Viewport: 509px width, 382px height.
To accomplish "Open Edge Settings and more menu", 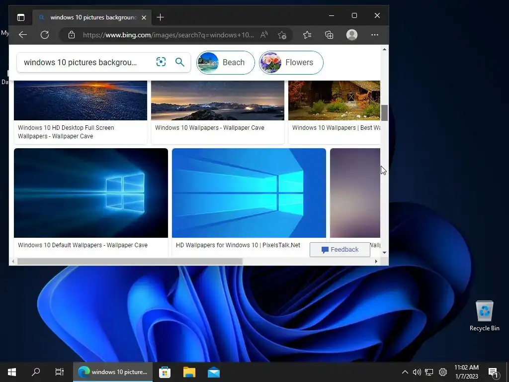I will point(375,35).
